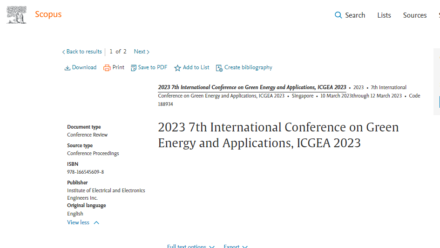The height and width of the screenshot is (248, 440).
Task: Click the chevron after Next
Action: click(148, 52)
